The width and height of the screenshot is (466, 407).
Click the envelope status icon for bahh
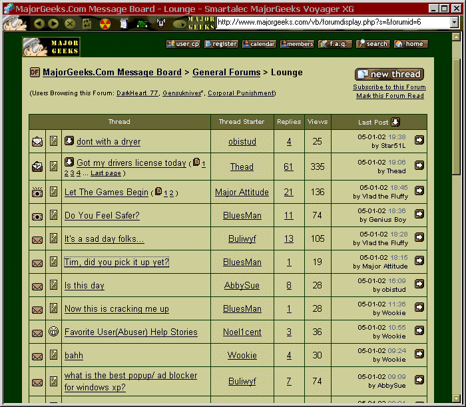(37, 356)
